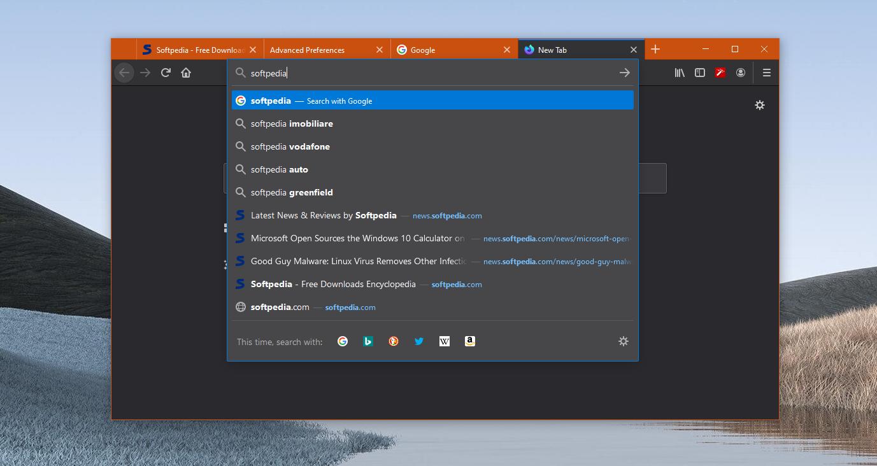
Task: Search this time with Amazon icon
Action: pos(470,341)
